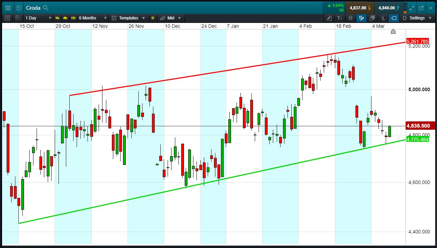Click the Croda instrument name

33,8
